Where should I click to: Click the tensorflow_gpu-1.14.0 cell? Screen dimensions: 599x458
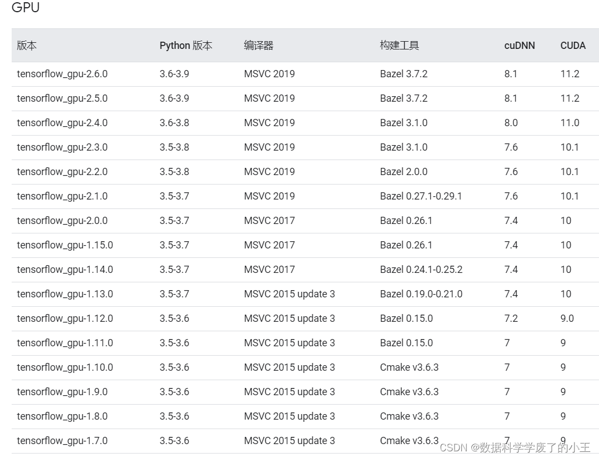click(65, 270)
